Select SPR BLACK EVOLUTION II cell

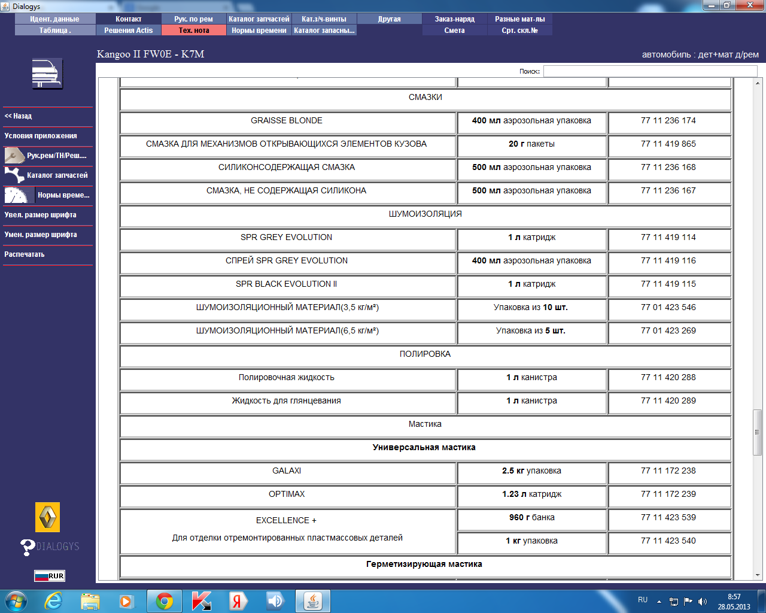[287, 284]
